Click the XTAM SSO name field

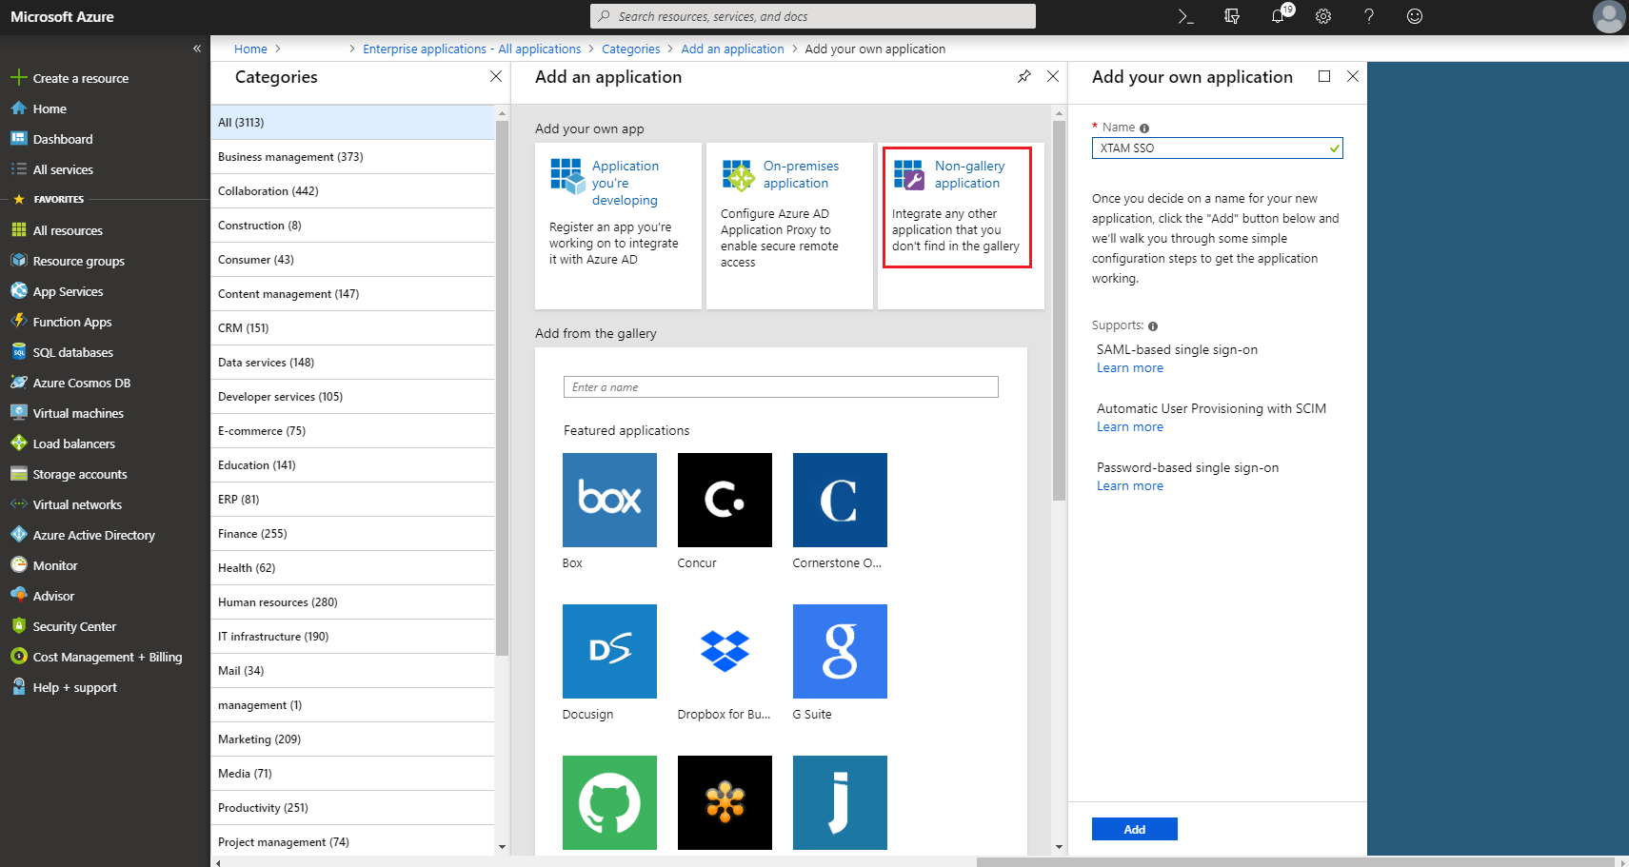tap(1217, 148)
